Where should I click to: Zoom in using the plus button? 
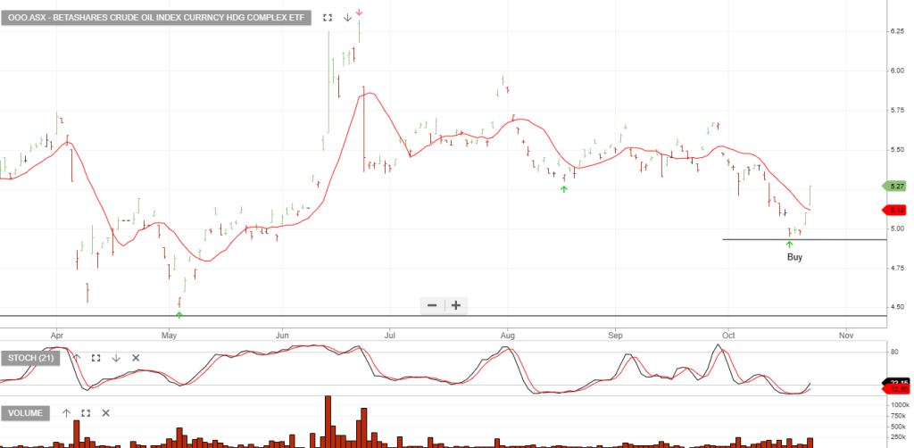coord(455,305)
